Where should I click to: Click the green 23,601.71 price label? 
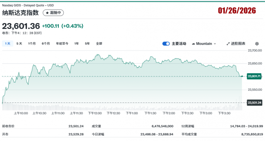254,76
